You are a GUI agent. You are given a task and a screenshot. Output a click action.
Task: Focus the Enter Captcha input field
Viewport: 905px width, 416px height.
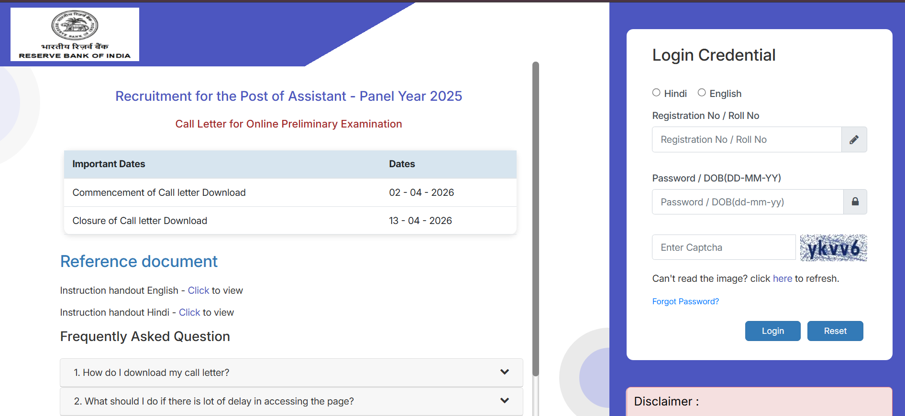coord(723,247)
